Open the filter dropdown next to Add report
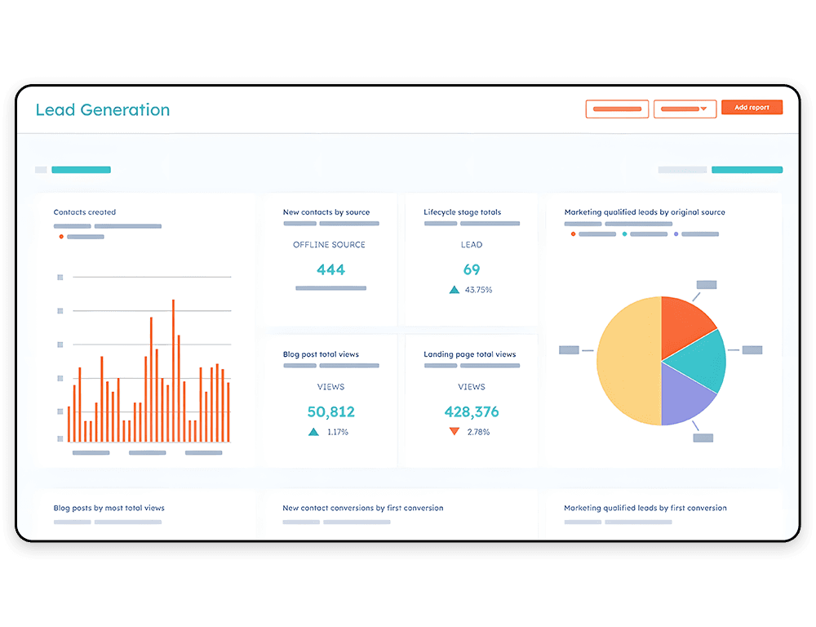This screenshot has width=816, height=627. 685,109
